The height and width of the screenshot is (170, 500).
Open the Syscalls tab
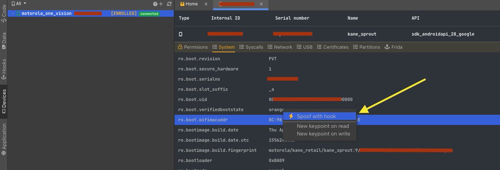[x=251, y=47]
